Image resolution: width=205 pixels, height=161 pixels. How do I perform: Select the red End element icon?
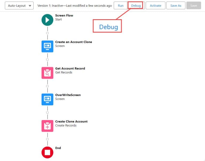pos(47,152)
